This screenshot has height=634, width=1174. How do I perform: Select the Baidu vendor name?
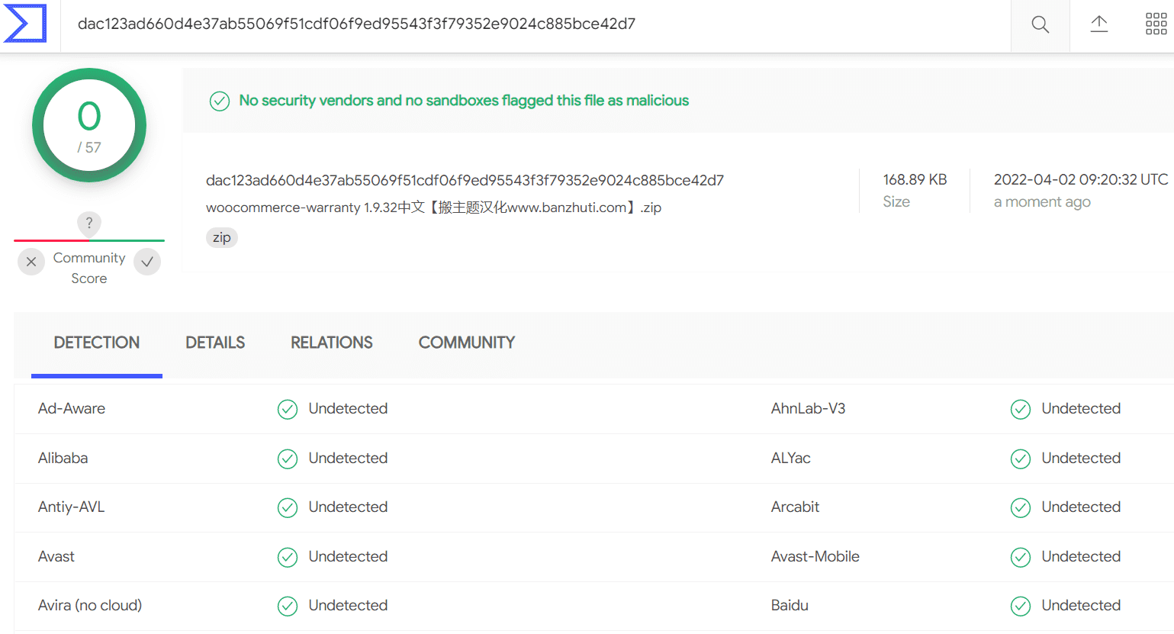(790, 605)
